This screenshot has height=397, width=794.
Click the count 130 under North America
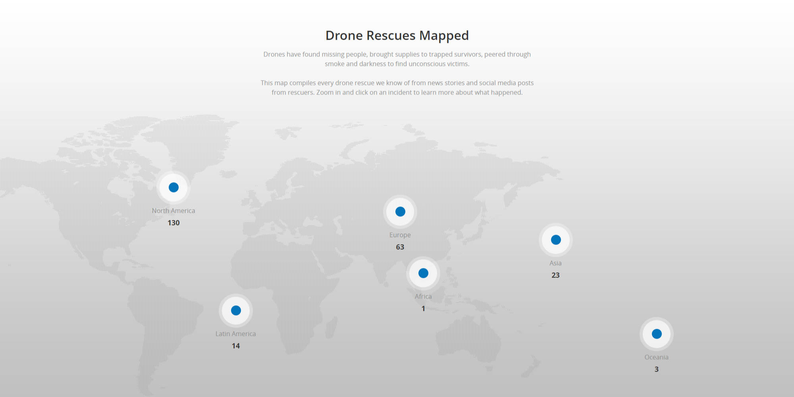pos(173,222)
